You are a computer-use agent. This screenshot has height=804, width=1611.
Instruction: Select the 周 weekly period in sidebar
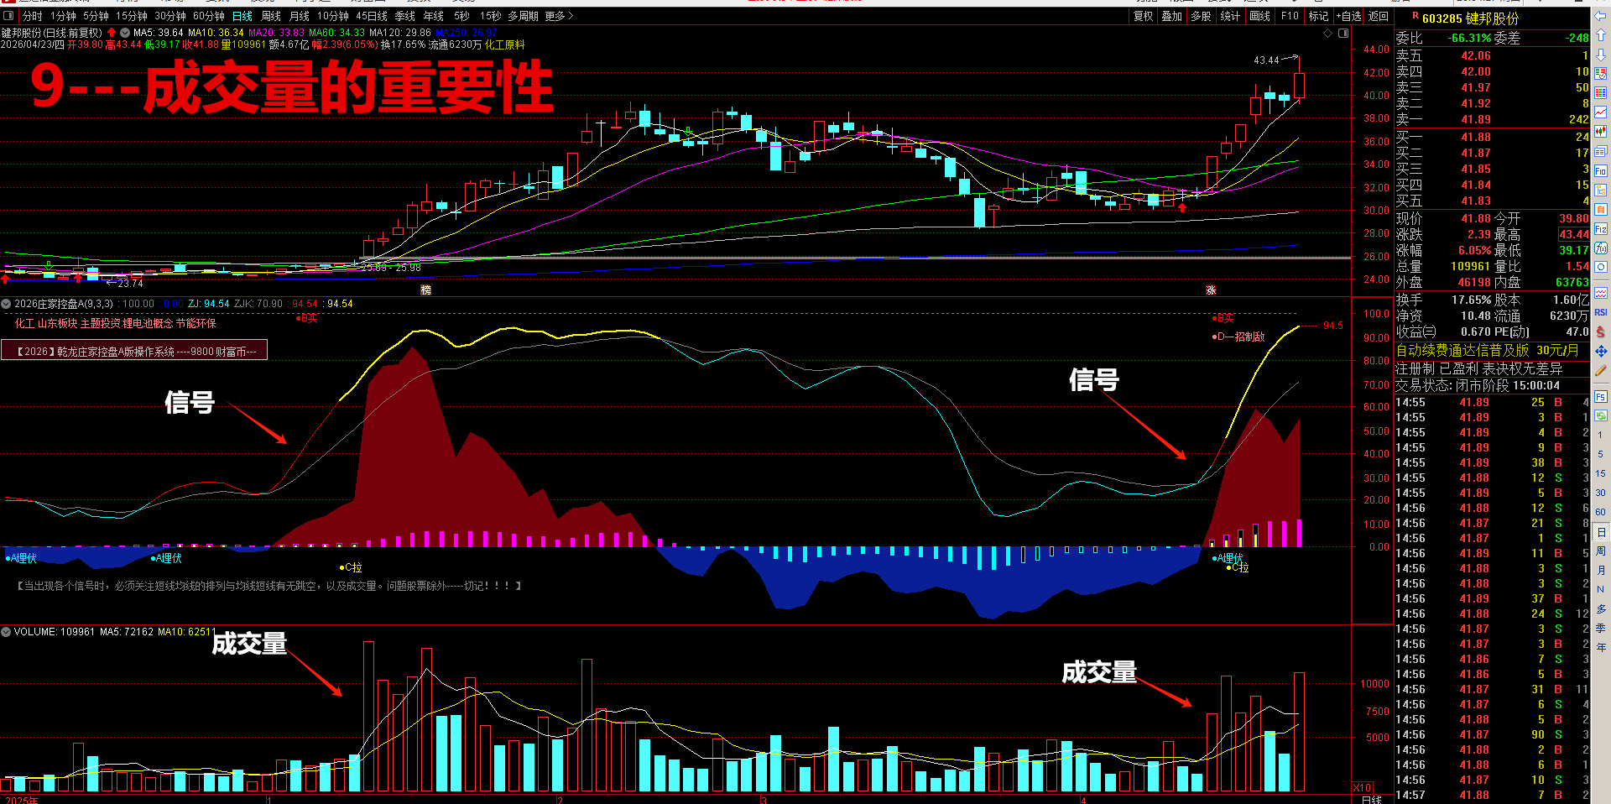(x=1601, y=551)
